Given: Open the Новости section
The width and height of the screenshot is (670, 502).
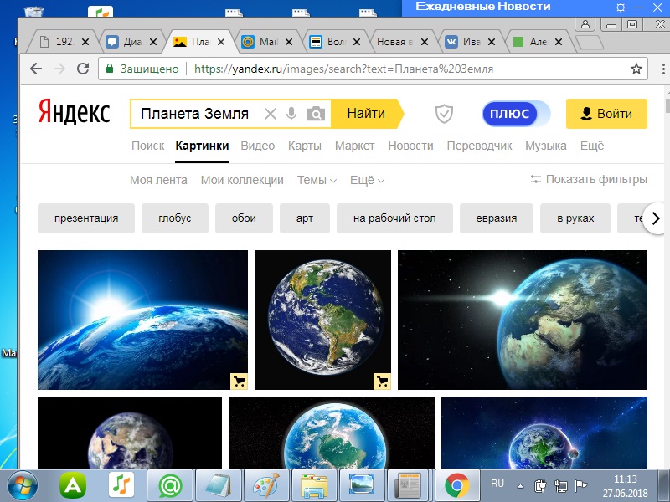Looking at the screenshot, I should coord(410,146).
